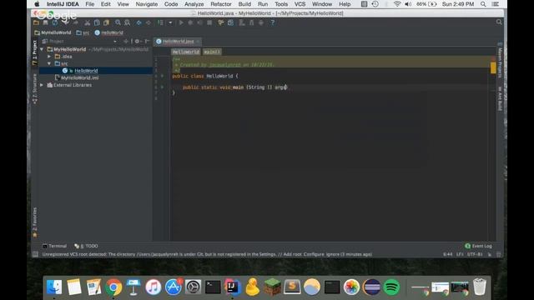Select HelloWorld class in project tree
The image size is (534, 300).
96,71
